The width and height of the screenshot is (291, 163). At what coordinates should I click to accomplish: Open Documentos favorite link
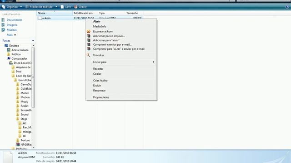pos(15,20)
